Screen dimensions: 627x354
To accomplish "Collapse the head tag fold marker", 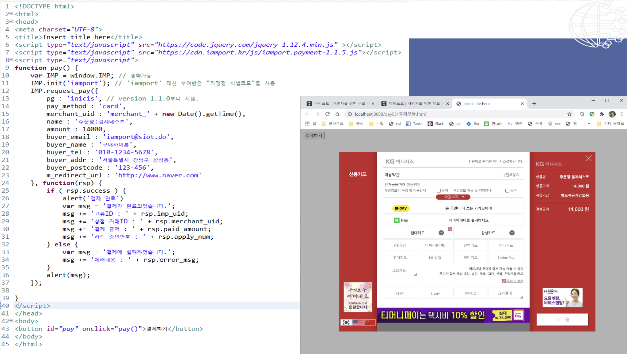I will click(11, 22).
